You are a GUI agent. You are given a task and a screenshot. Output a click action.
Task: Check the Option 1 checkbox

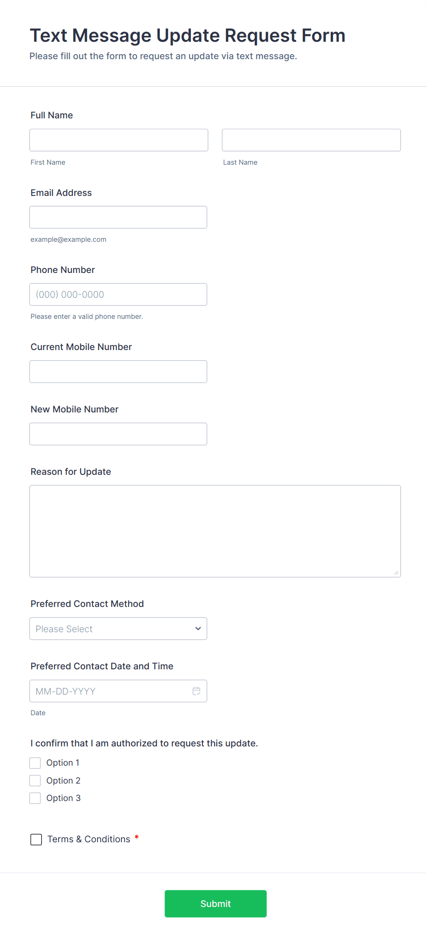35,763
